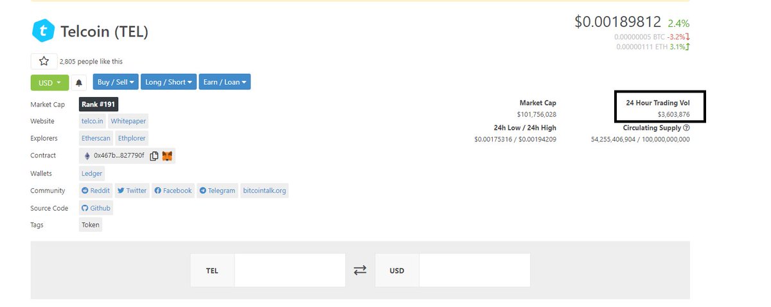Open the Reddit community link
The width and height of the screenshot is (771, 307).
click(96, 190)
